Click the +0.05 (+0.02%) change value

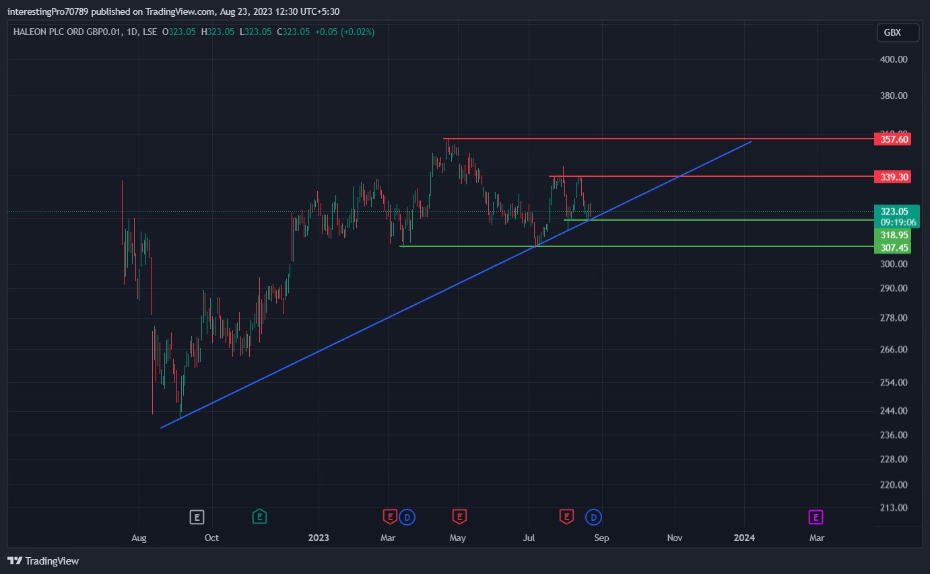345,32
